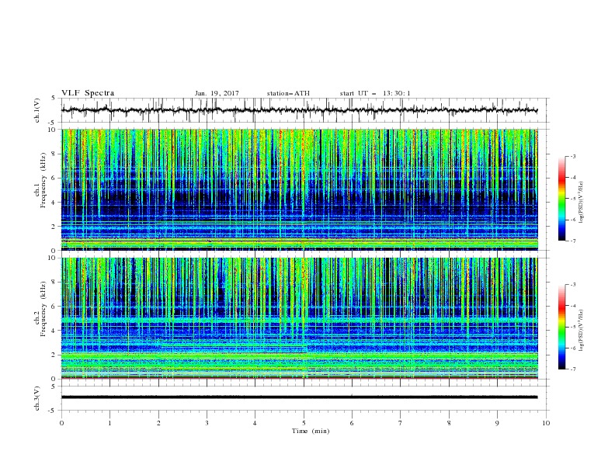The height and width of the screenshot is (475, 615).
Task: Click the 'ch.1(V)' axis label
Action: click(37, 110)
